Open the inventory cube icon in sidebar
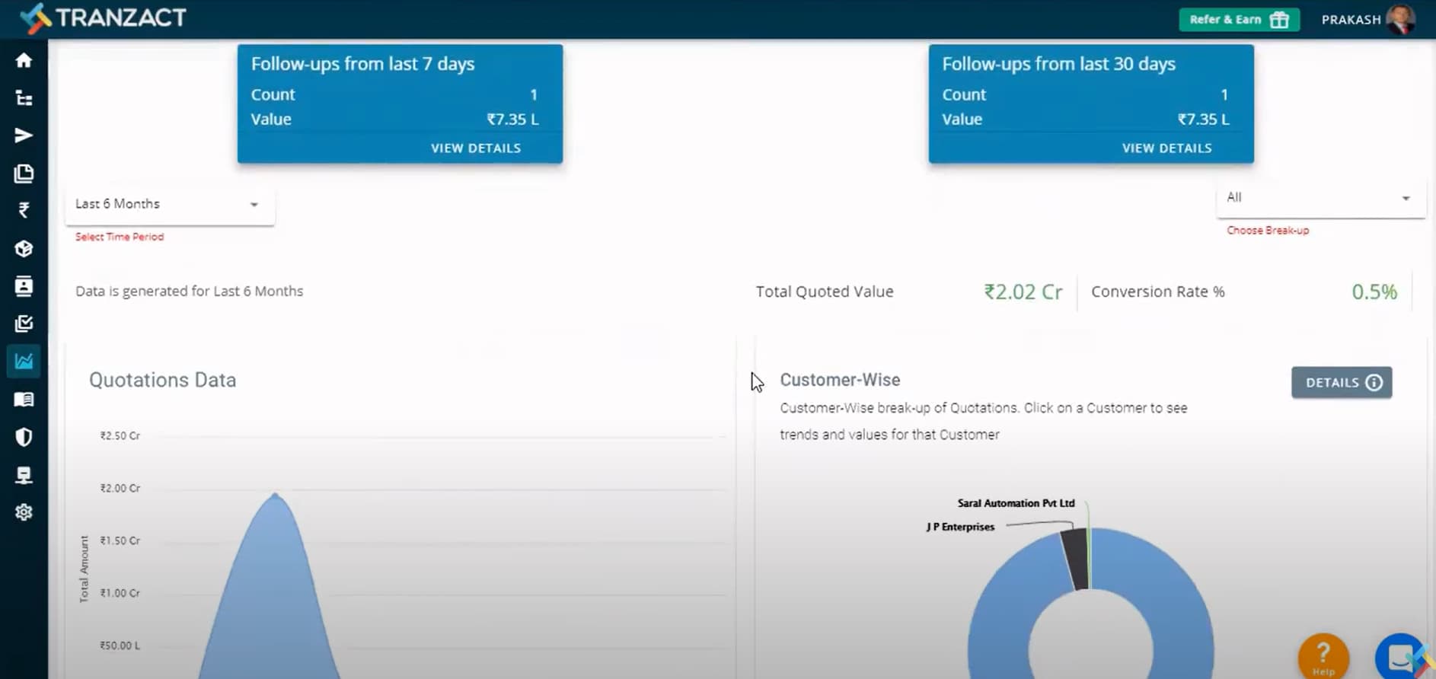1436x679 pixels. (x=24, y=248)
